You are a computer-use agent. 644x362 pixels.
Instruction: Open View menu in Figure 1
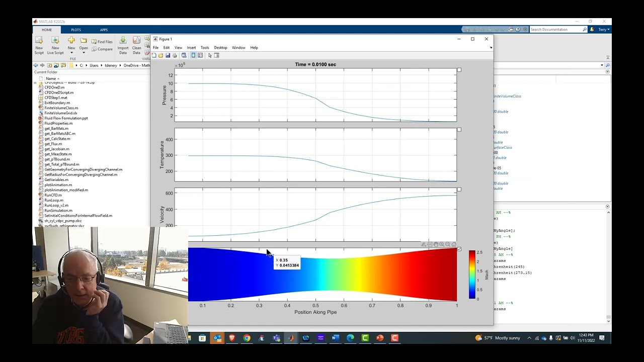pos(178,48)
